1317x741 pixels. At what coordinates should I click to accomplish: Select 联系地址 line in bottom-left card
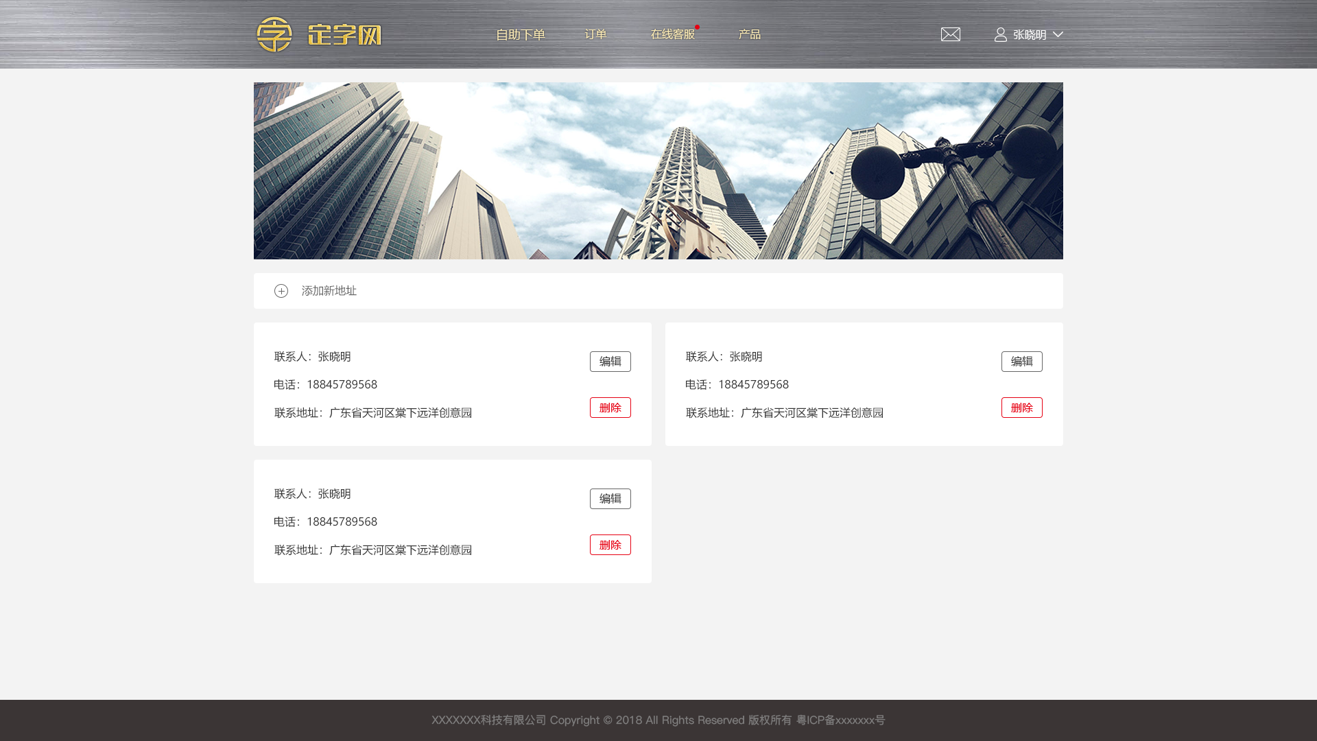click(x=373, y=550)
